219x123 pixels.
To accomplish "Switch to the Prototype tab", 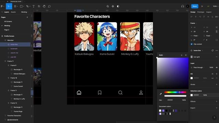I will [x=201, y=12].
